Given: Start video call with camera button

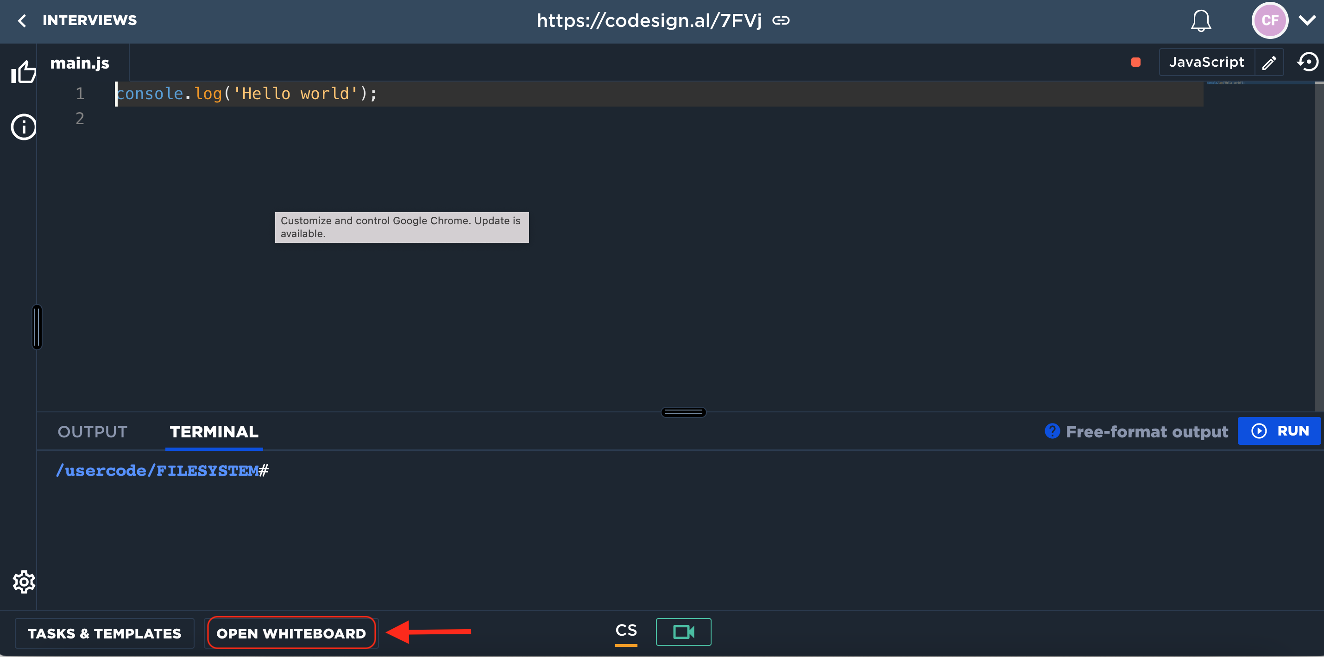Looking at the screenshot, I should (683, 632).
